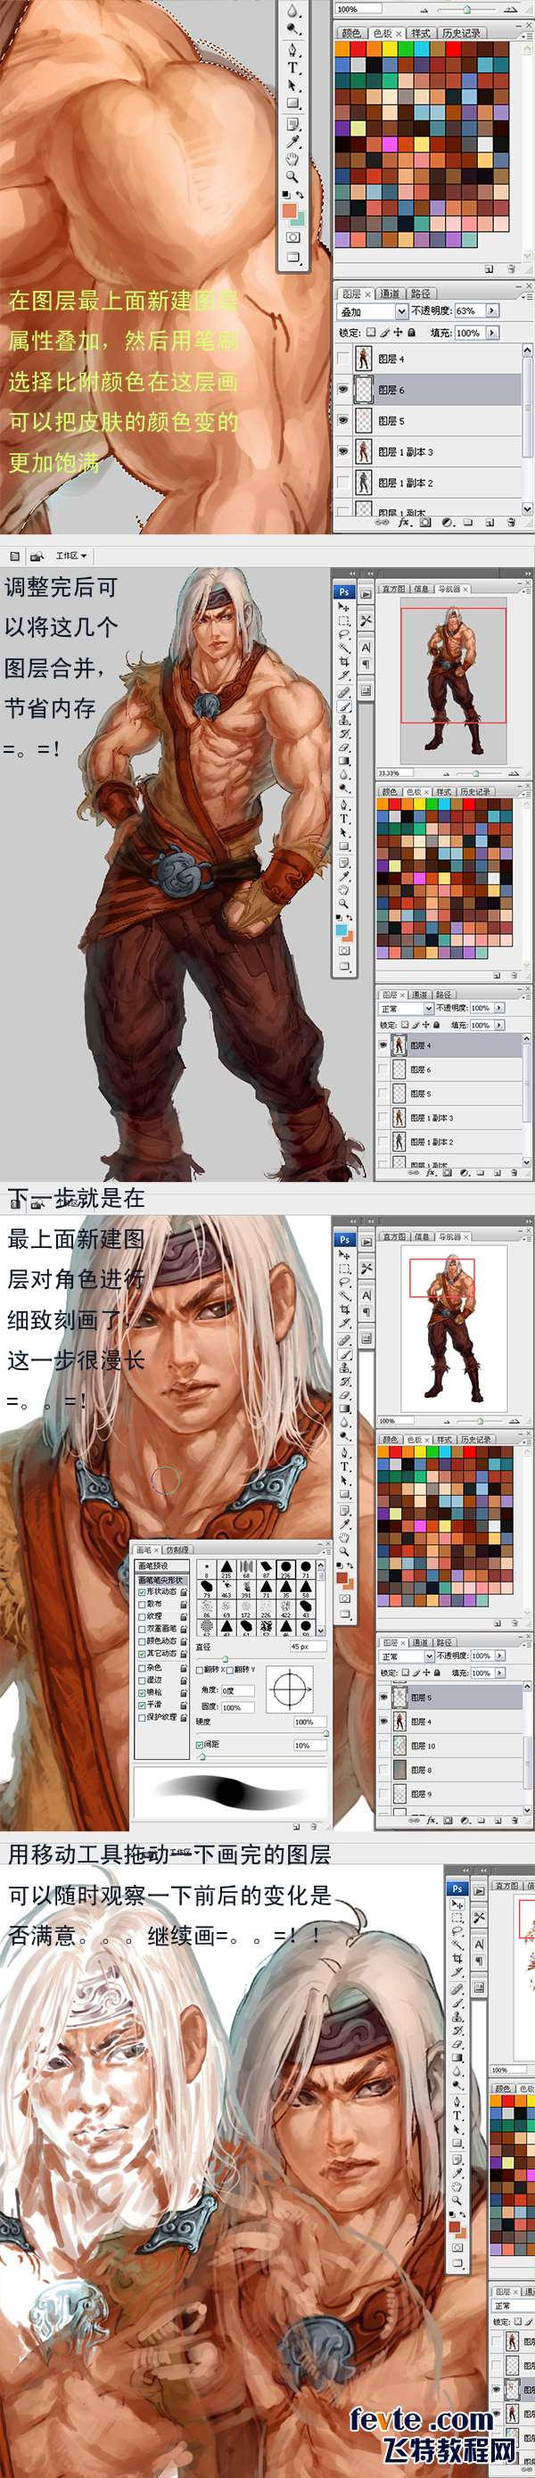Image resolution: width=535 pixels, height=2478 pixels.
Task: Click scroll-up arrow in the 33.33% window layers panel
Action: pos(526,1039)
